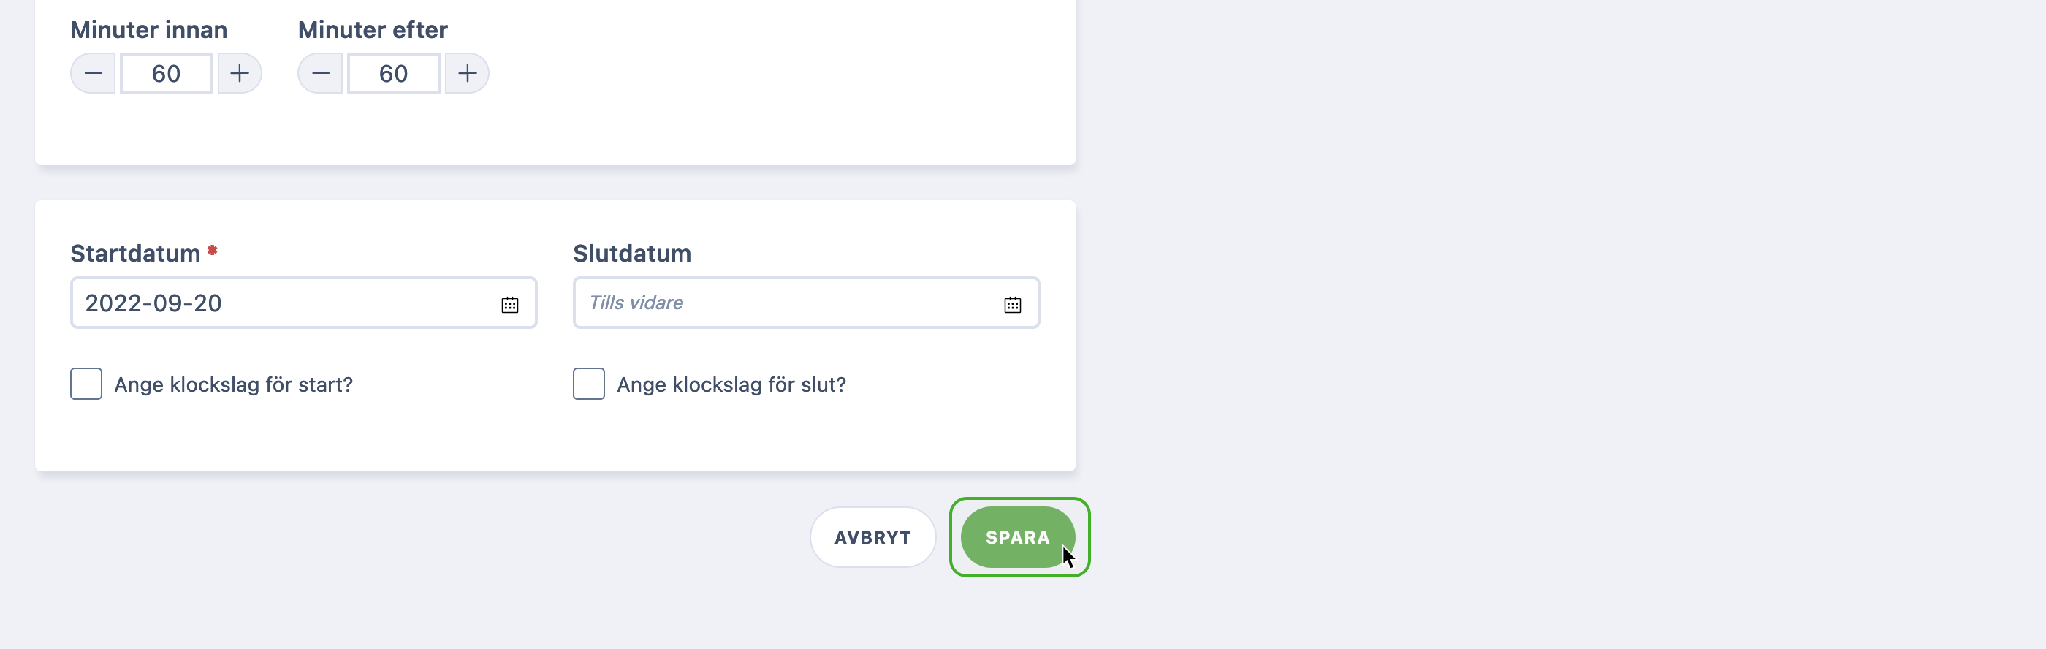Click the 'Ange klockslag för start?' label text
The image size is (2046, 649).
[x=234, y=384]
